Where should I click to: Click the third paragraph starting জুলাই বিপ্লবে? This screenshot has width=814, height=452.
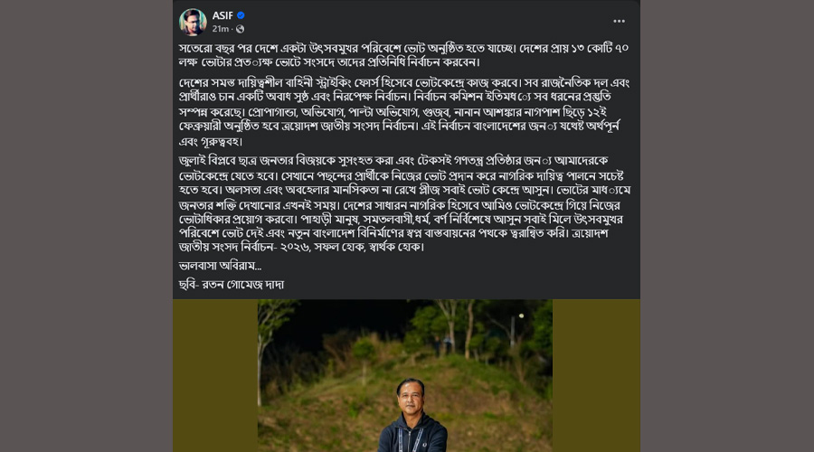[404, 203]
